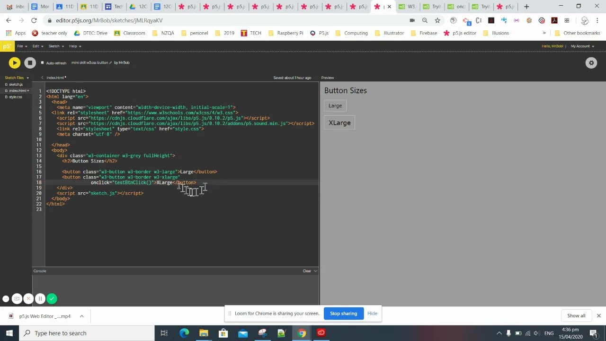606x341 pixels.
Task: Expand Sketch Files dropdown arrow
Action: 27,78
